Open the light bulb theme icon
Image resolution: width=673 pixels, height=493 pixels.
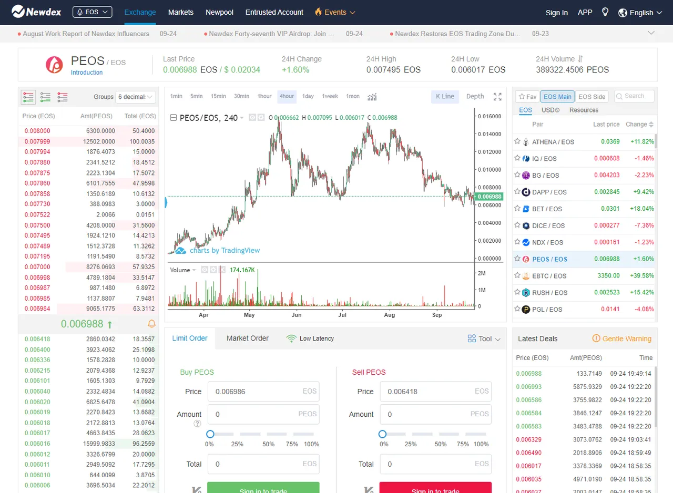pos(605,12)
